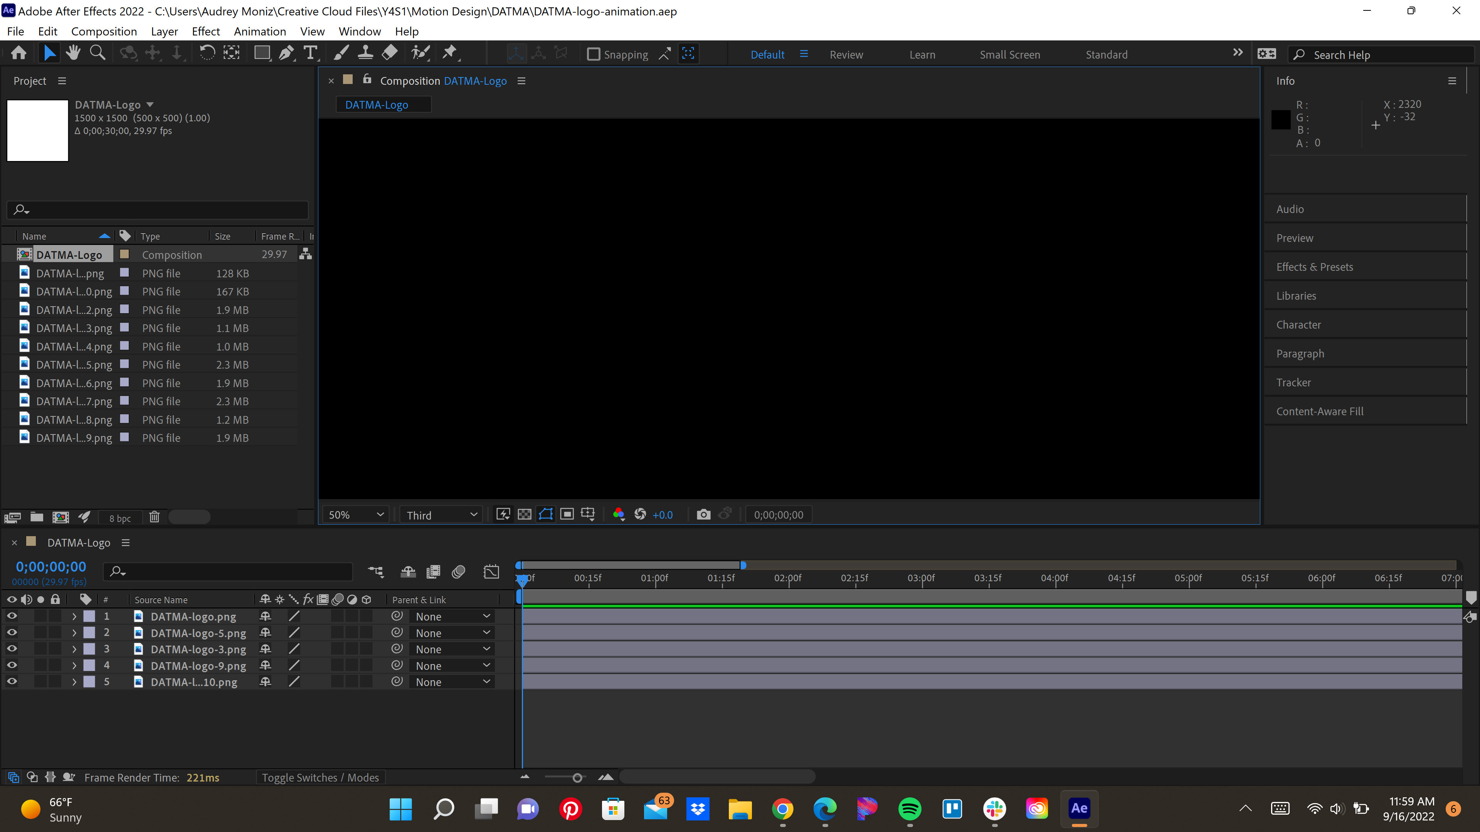Click the Snapping toggle button
1480x832 pixels.
(x=593, y=54)
